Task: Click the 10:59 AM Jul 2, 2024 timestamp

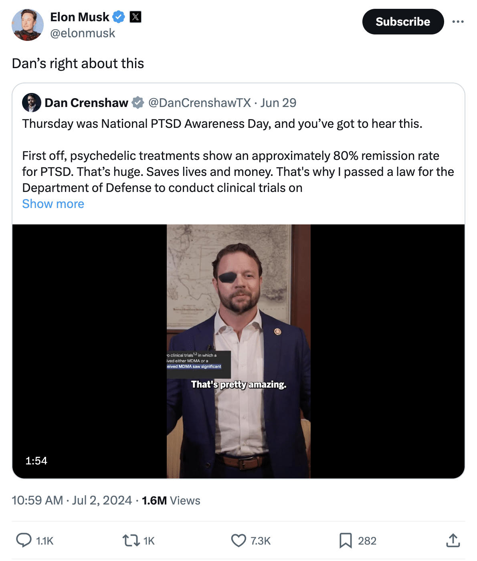Action: pos(72,500)
